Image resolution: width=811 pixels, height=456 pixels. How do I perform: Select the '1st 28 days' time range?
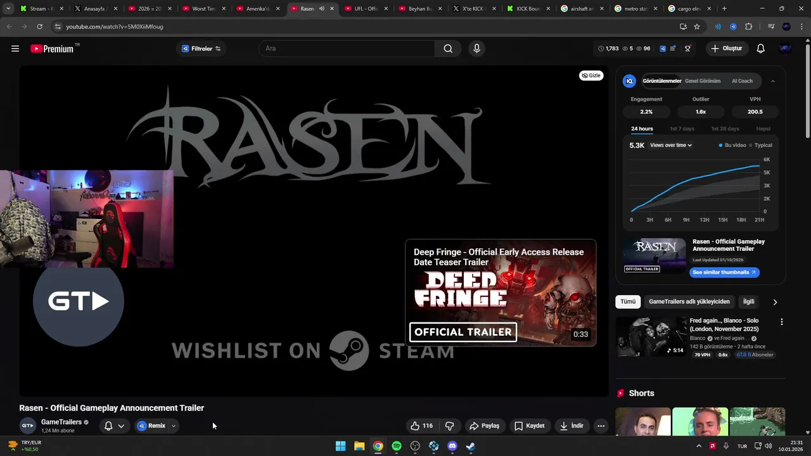(x=725, y=129)
